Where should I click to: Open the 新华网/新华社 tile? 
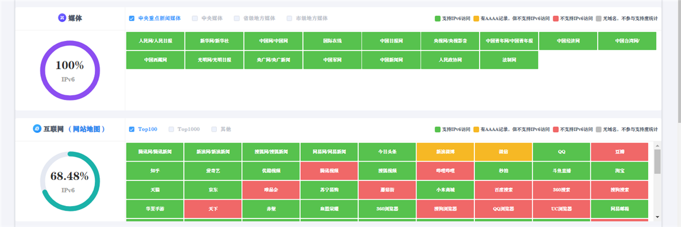(214, 41)
